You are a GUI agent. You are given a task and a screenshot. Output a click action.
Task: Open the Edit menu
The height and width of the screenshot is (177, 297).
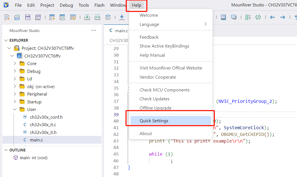point(31,5)
